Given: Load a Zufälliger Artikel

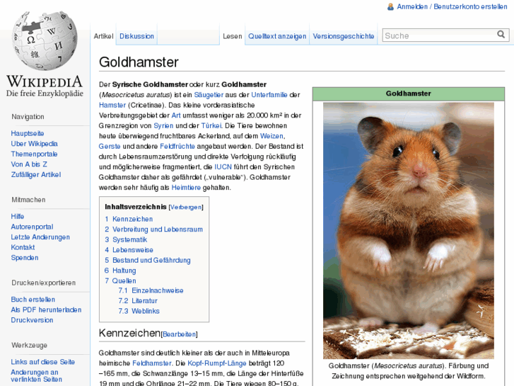Looking at the screenshot, I should pyautogui.click(x=36, y=174).
